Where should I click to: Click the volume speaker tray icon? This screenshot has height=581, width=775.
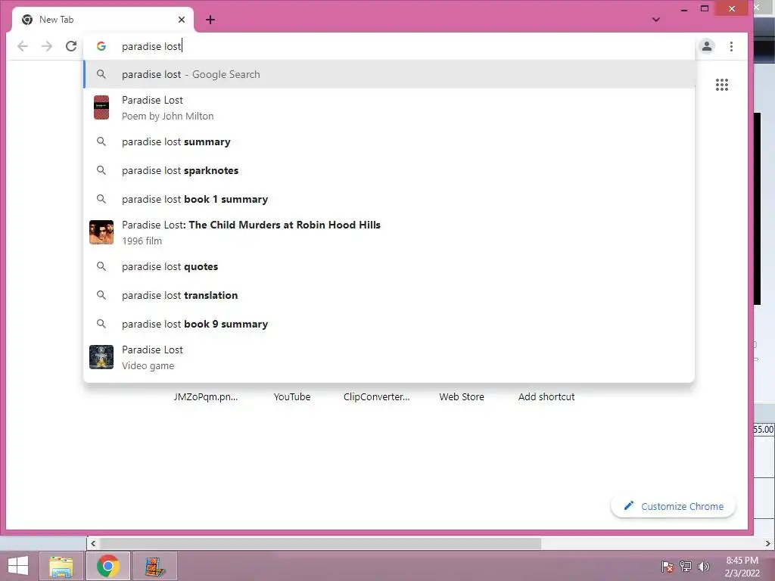point(704,567)
